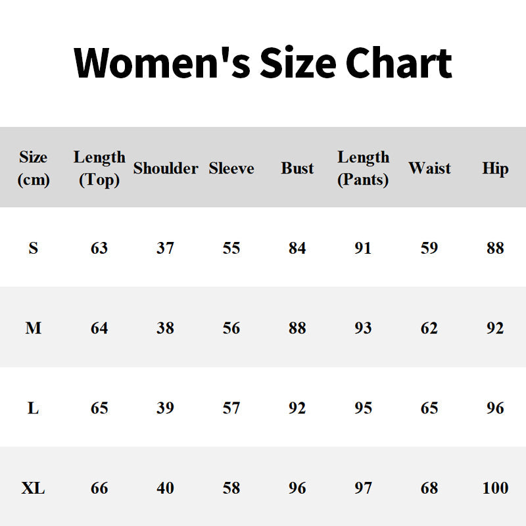The width and height of the screenshot is (526, 526).
Task: Select the L size row label
Action: 34,408
